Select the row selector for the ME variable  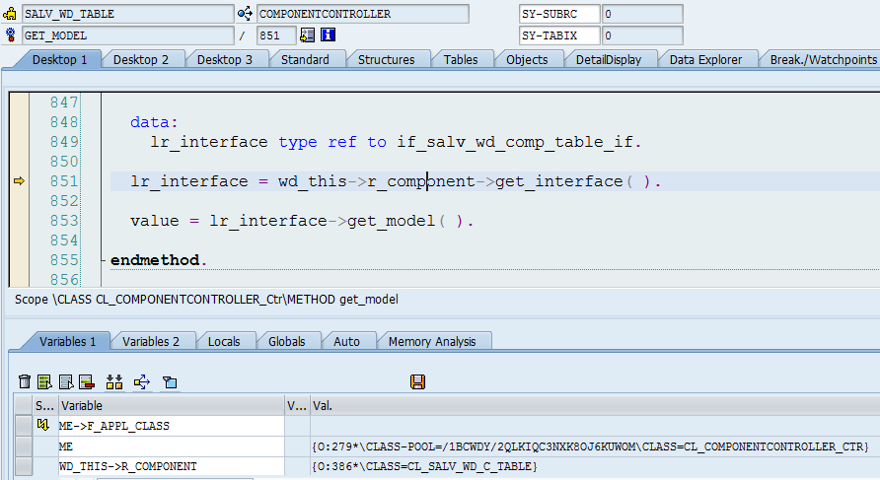(x=24, y=446)
